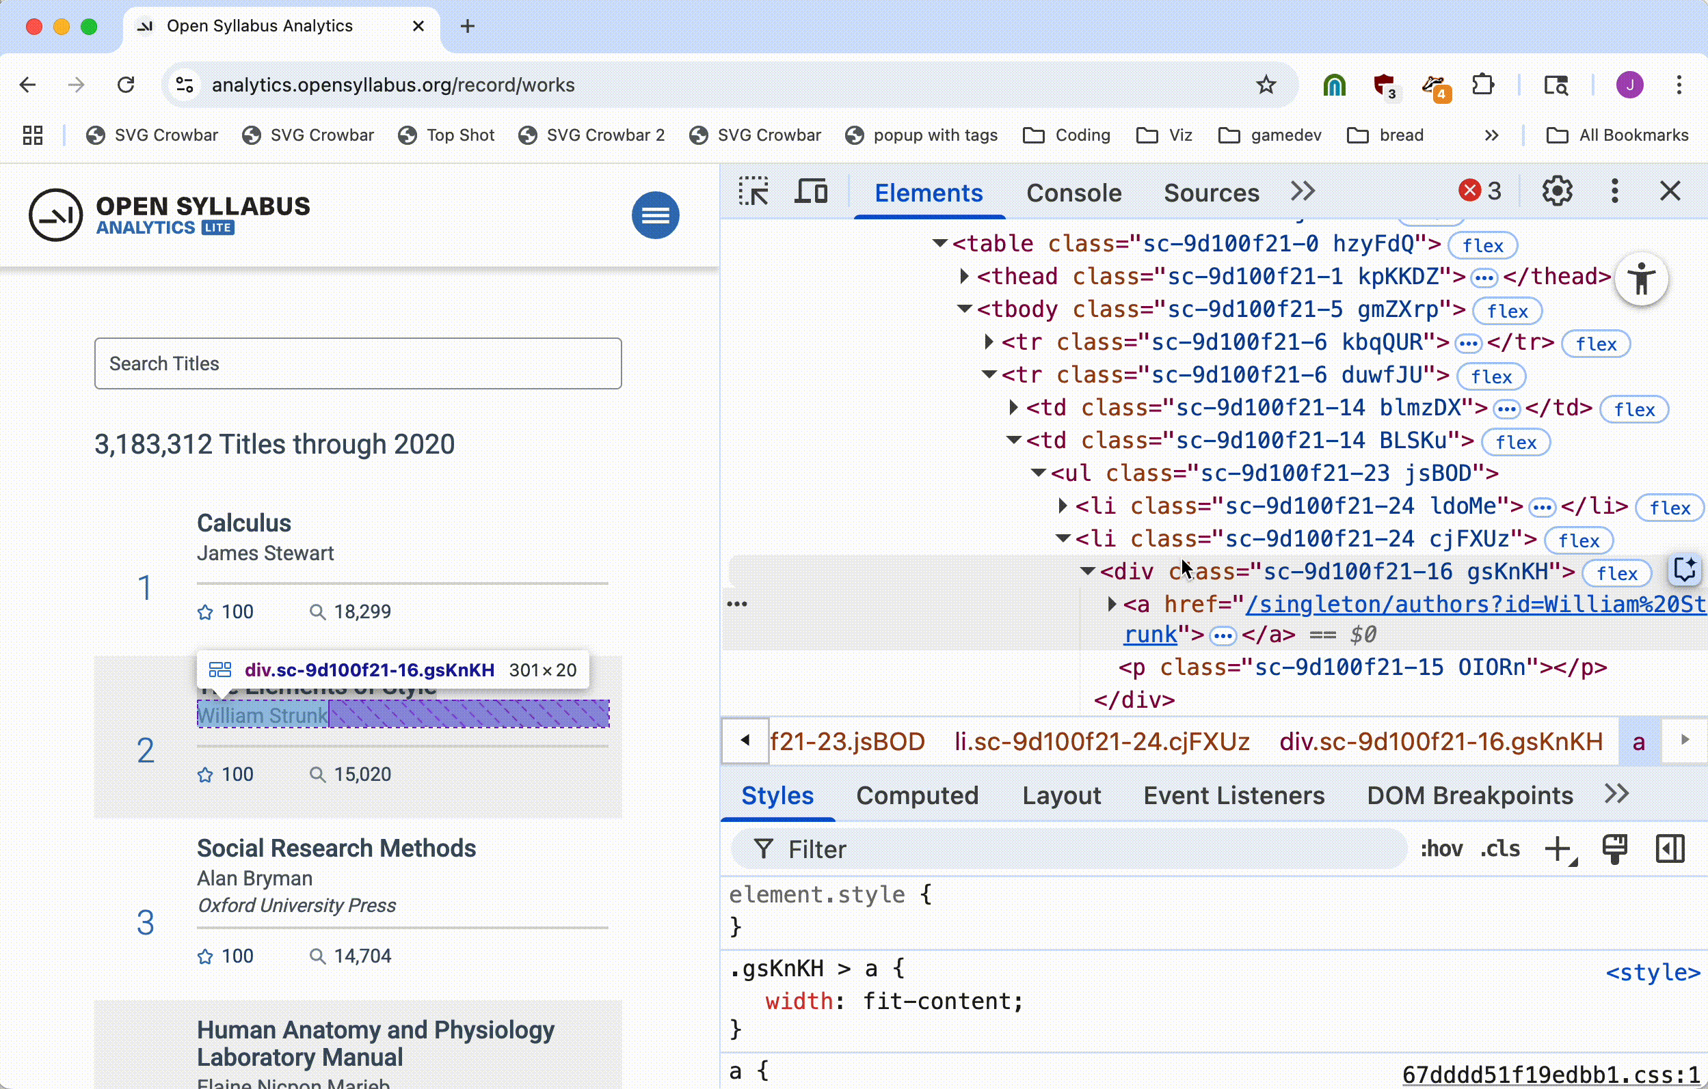Expand the anchor href element node
1708x1089 pixels.
click(1112, 605)
